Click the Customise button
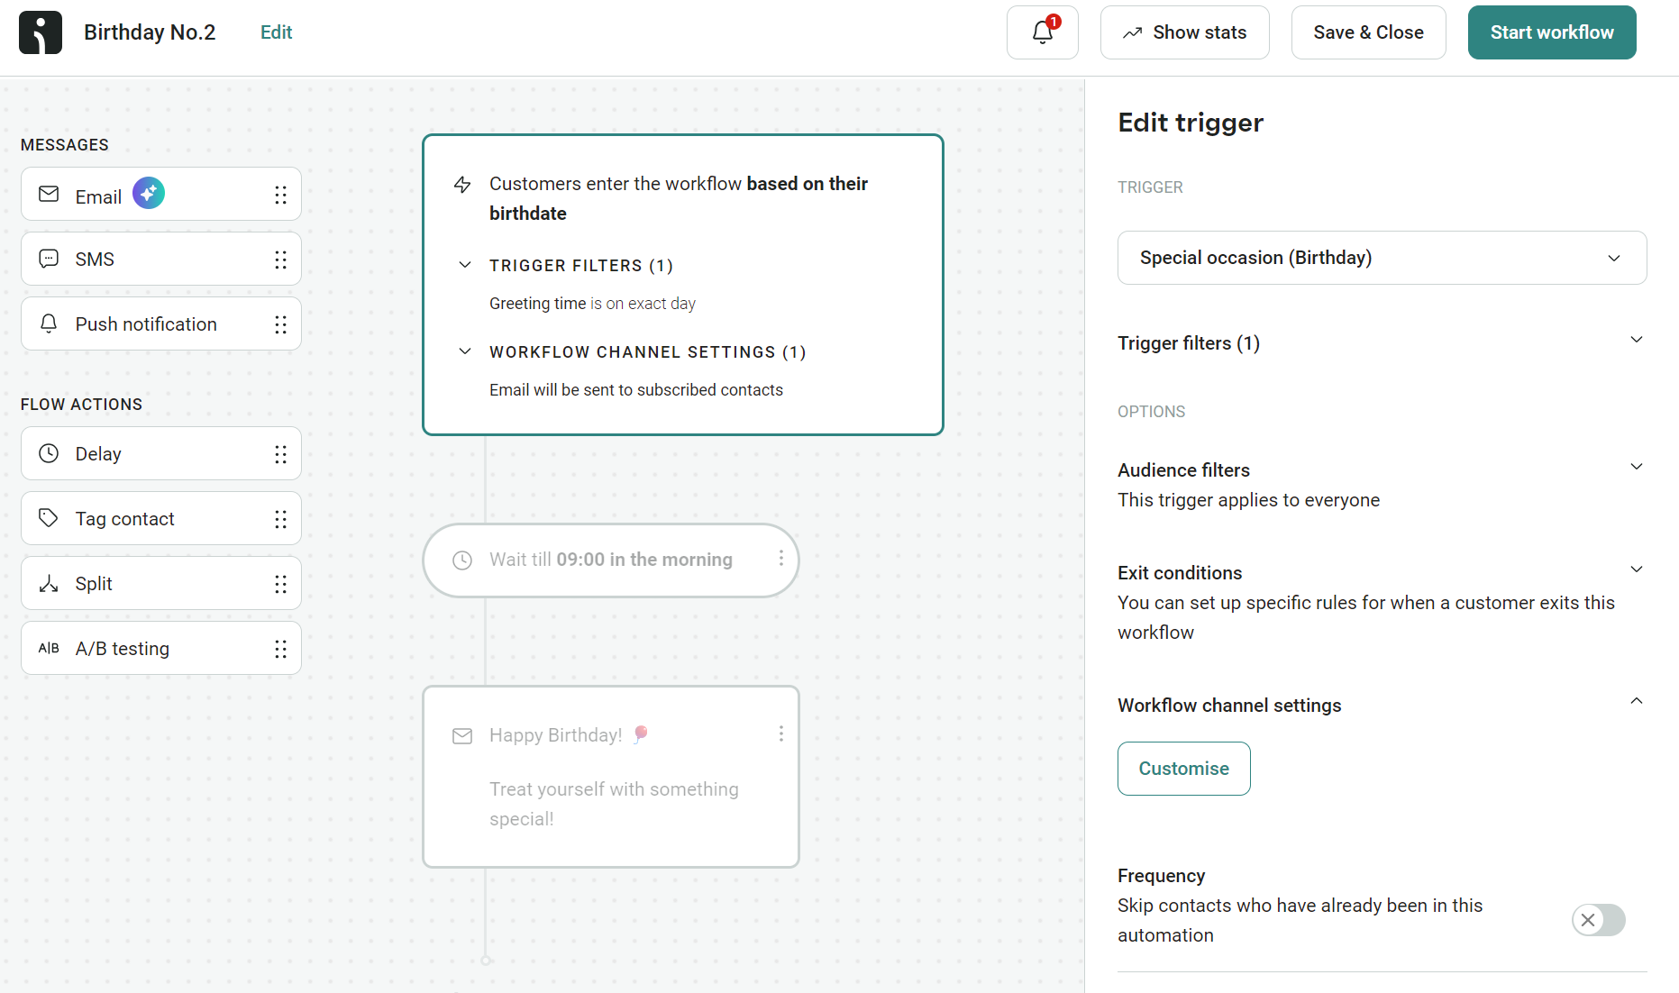1679x993 pixels. 1183,769
